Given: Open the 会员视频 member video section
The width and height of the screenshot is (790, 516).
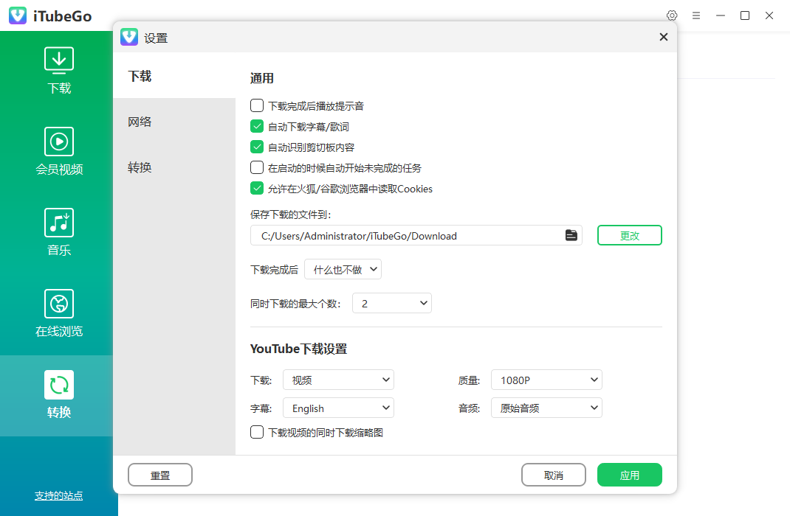Looking at the screenshot, I should (58, 141).
